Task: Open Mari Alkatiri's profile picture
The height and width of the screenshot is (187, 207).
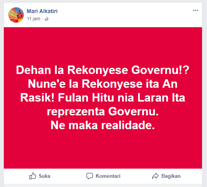Action: (16, 15)
